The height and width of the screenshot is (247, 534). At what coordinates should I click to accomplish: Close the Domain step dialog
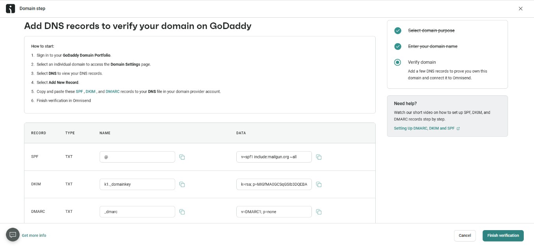[x=521, y=9]
